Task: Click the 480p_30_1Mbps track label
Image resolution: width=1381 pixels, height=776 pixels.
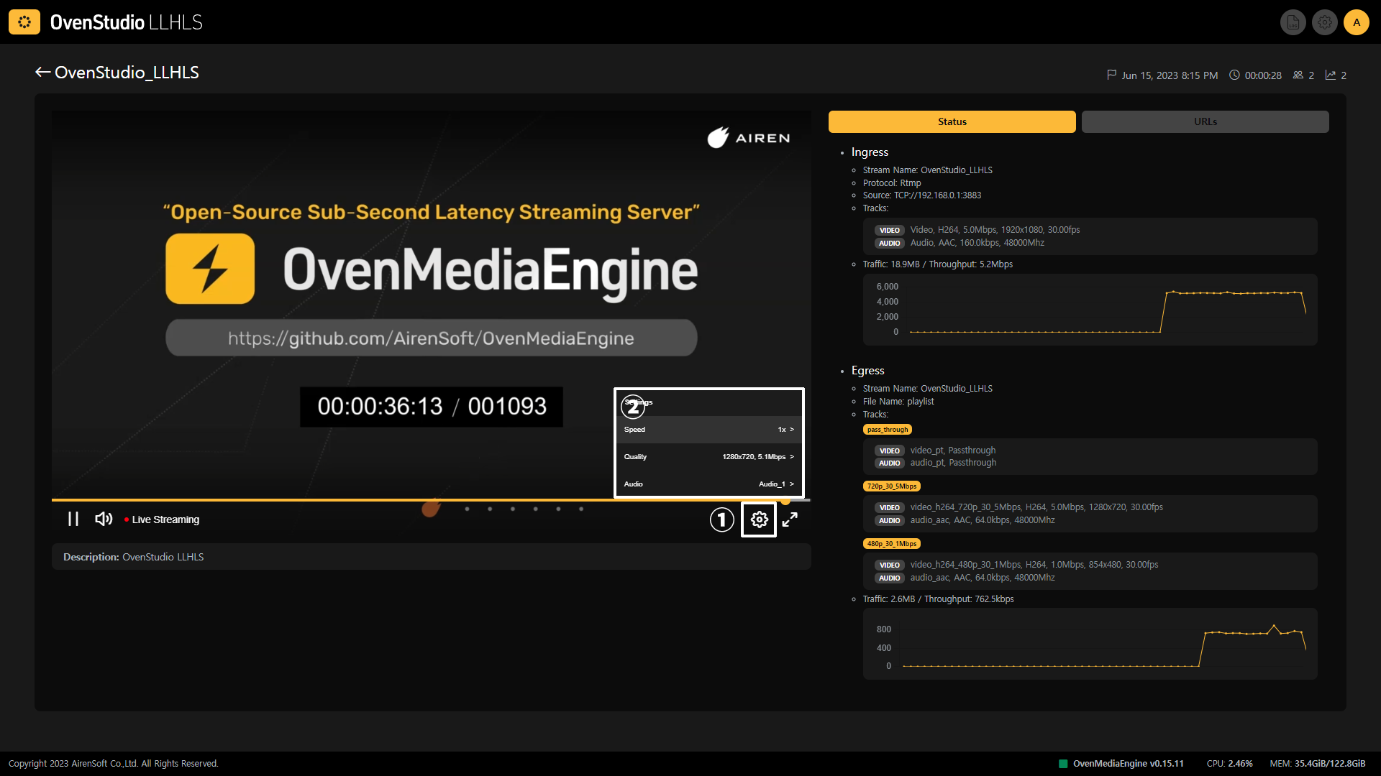Action: pos(892,544)
